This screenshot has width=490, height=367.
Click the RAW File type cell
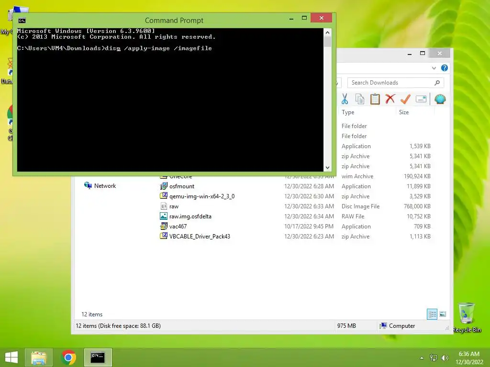(x=353, y=216)
